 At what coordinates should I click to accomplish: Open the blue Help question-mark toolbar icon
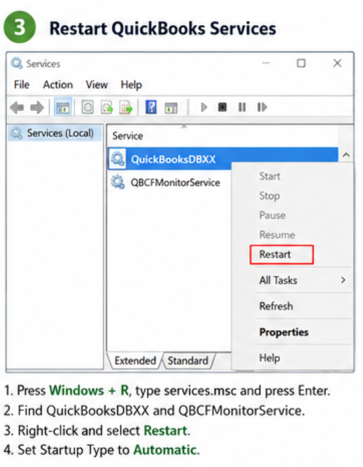click(x=151, y=106)
